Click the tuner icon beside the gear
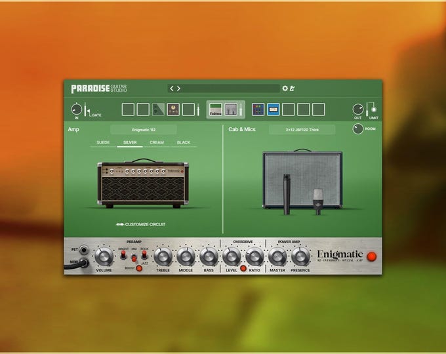The height and width of the screenshot is (354, 446). (x=292, y=88)
